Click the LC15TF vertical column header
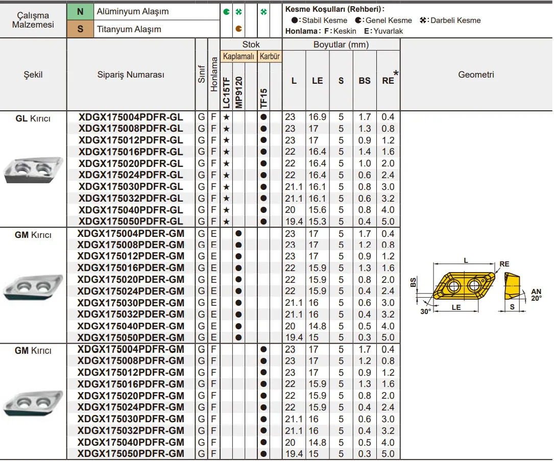Image resolution: width=554 pixels, height=461 pixels. (x=226, y=92)
